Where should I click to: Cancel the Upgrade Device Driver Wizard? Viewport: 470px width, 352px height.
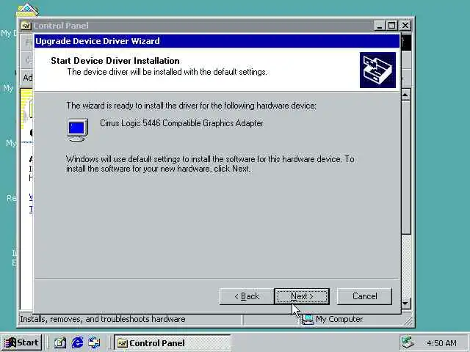coord(364,296)
